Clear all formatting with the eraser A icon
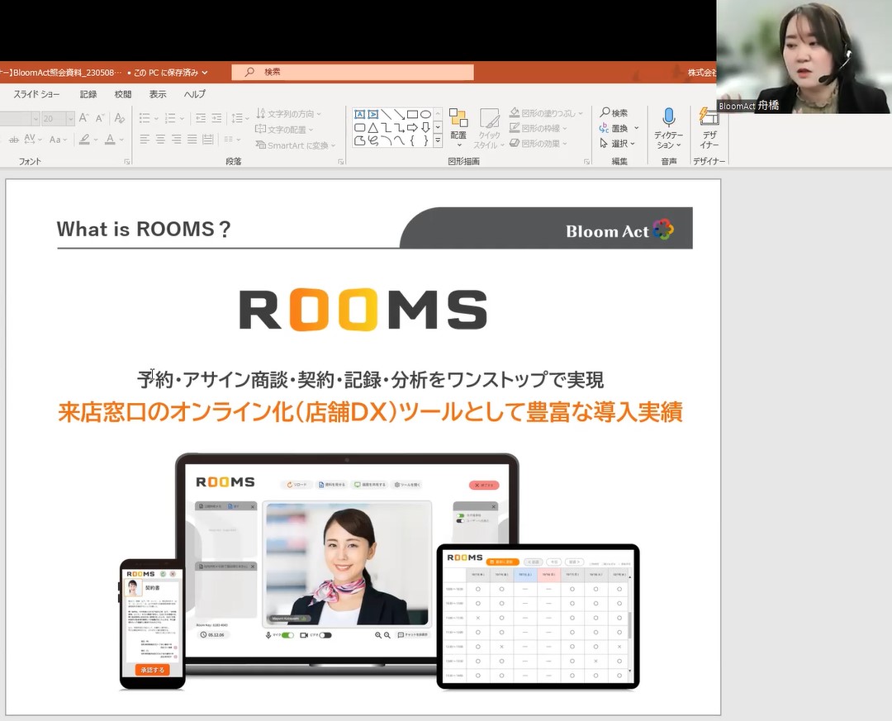The height and width of the screenshot is (721, 892). (x=120, y=118)
